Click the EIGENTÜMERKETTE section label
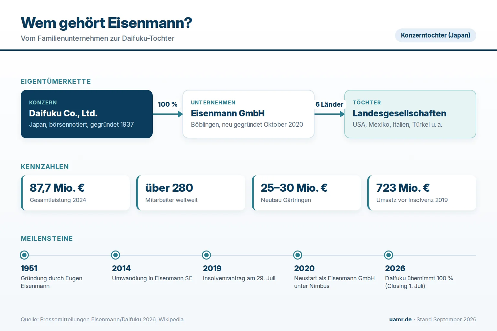Screen dimensions: 497x331 [56, 81]
